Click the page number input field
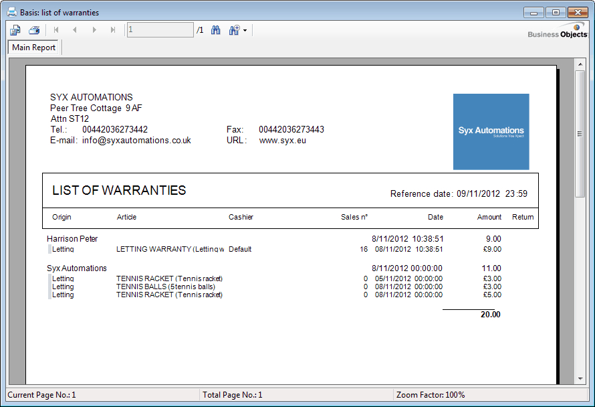The image size is (595, 407). (x=160, y=30)
